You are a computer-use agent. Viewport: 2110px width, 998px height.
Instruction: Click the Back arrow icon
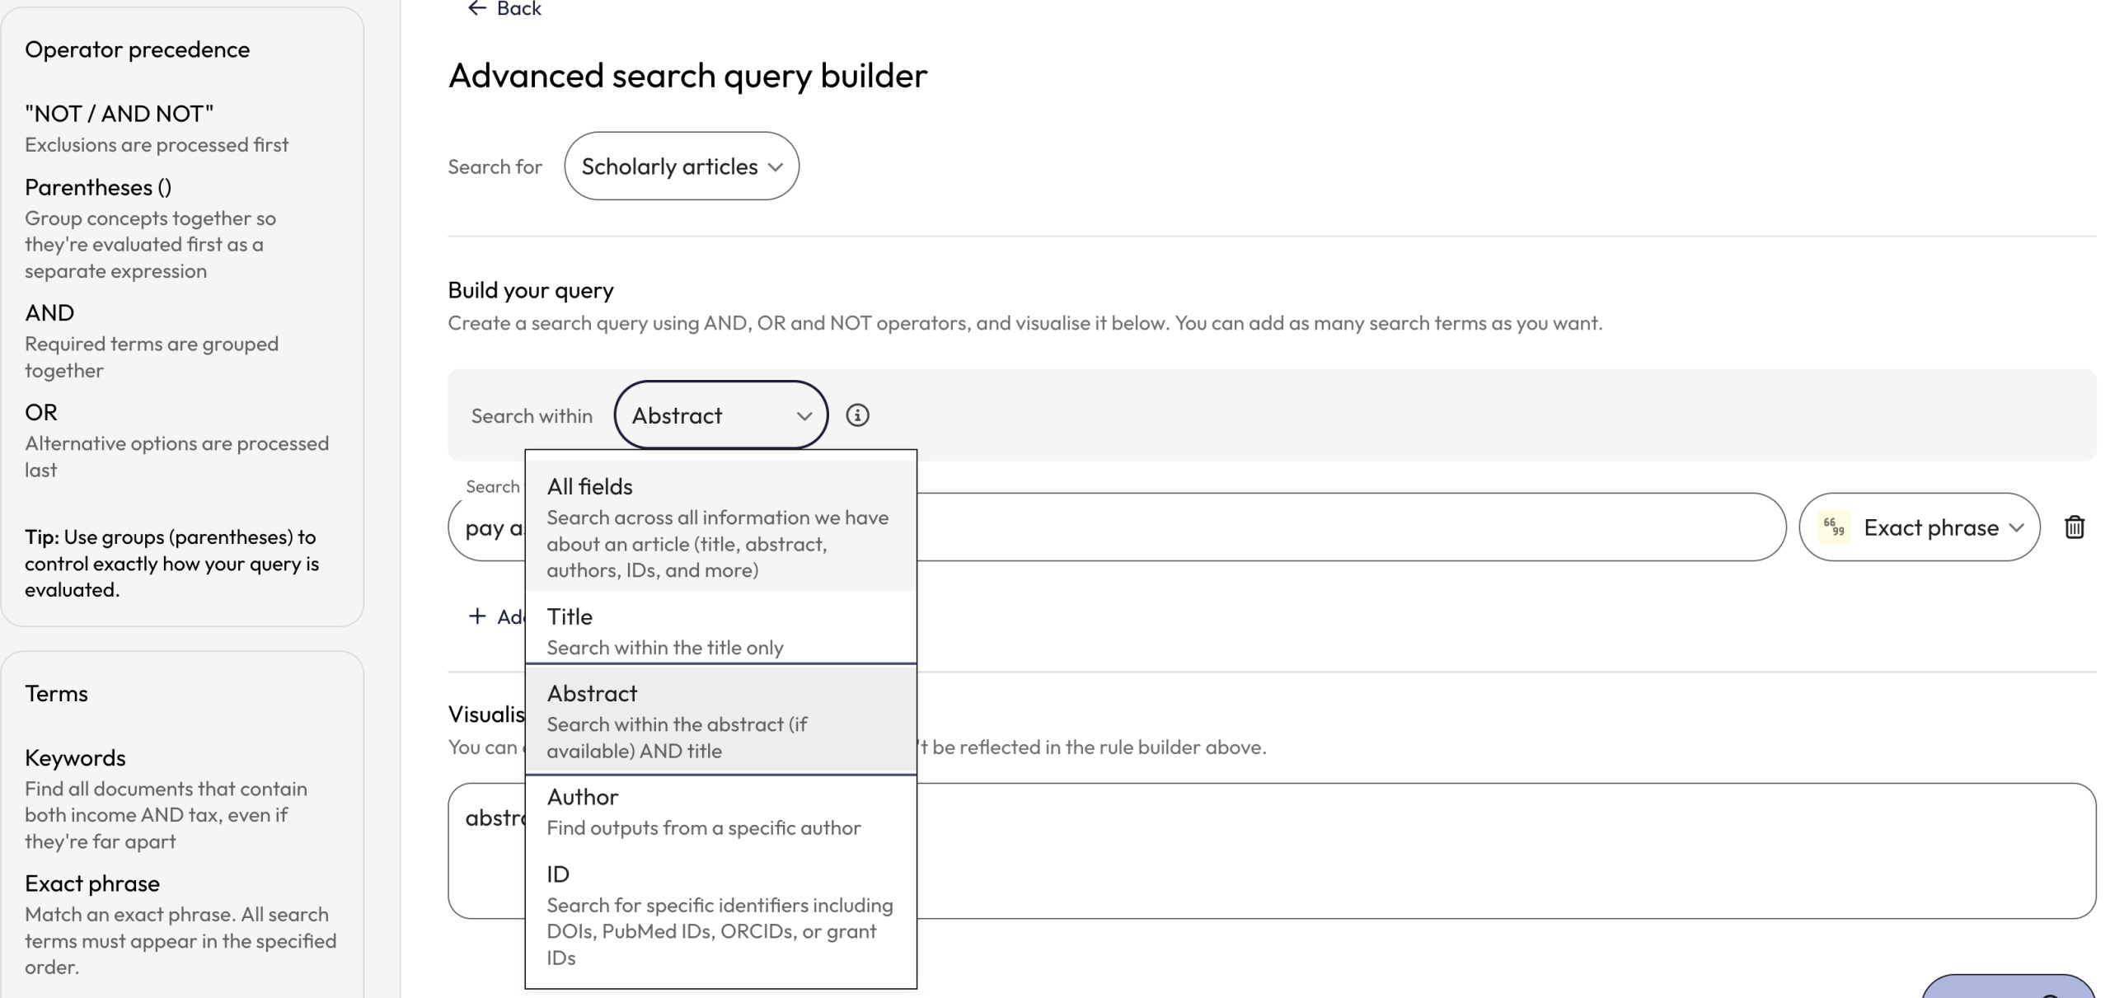click(476, 8)
